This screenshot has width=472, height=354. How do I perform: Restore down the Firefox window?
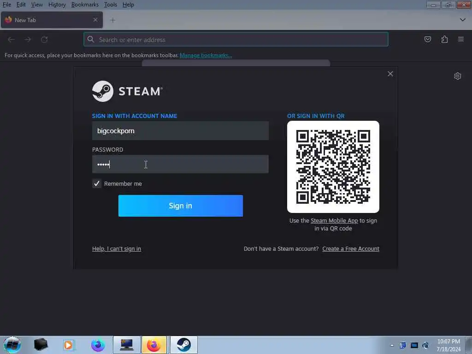click(x=448, y=5)
